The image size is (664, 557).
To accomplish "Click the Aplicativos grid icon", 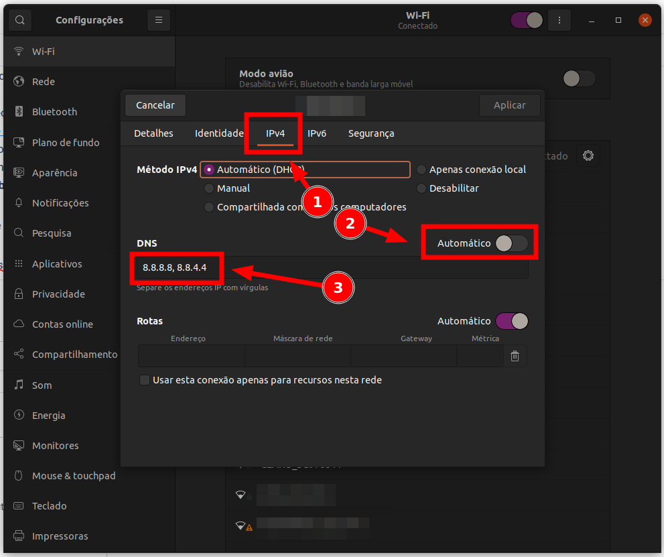I will click(19, 263).
